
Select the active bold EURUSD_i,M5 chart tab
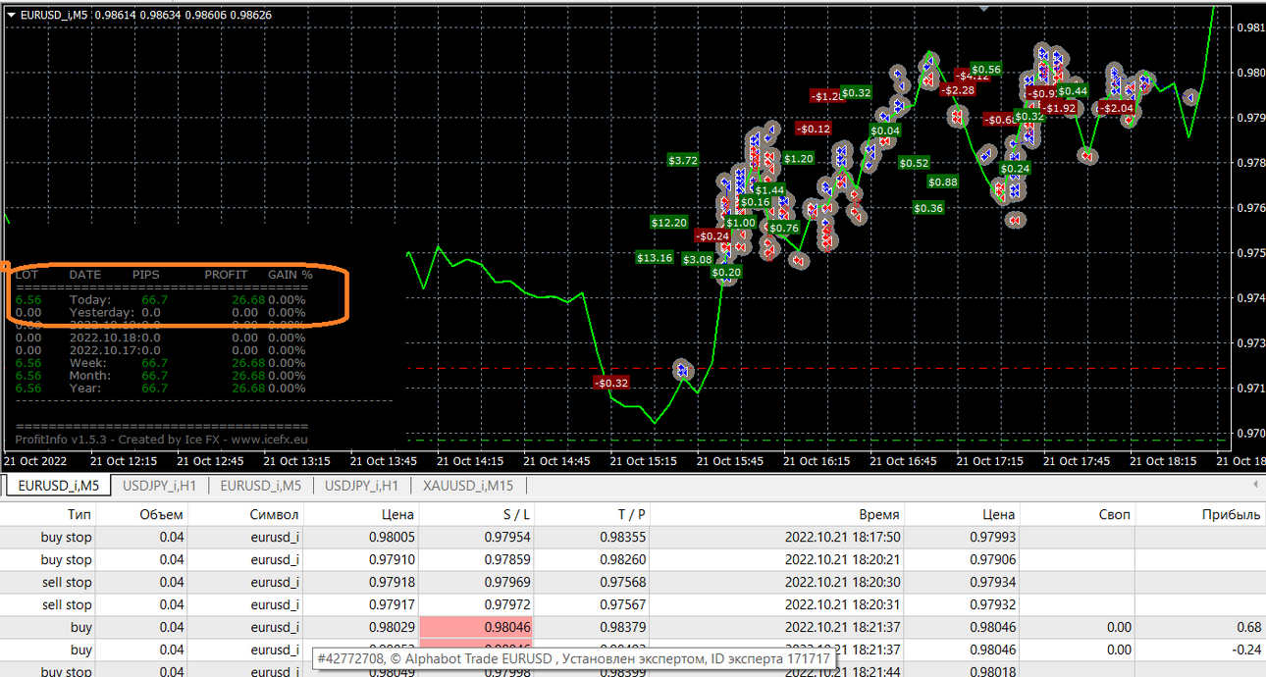58,485
